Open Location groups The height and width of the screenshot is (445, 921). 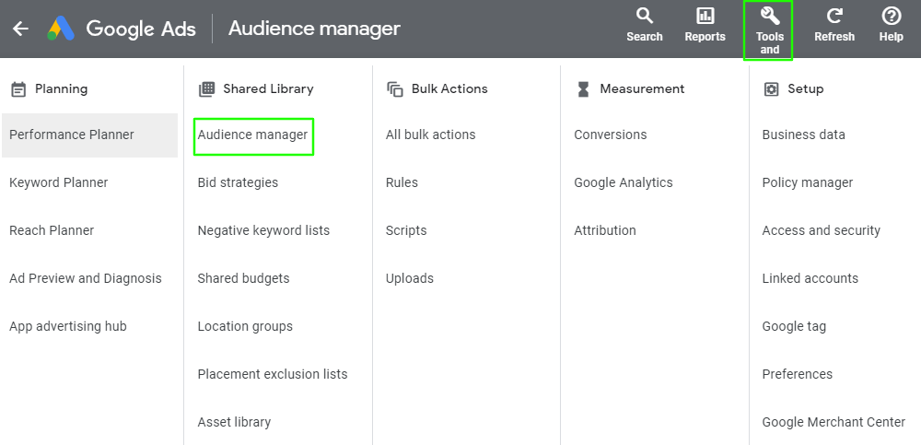[x=245, y=326]
